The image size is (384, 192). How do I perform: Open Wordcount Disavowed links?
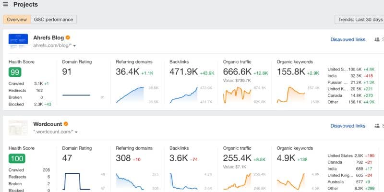click(x=348, y=126)
